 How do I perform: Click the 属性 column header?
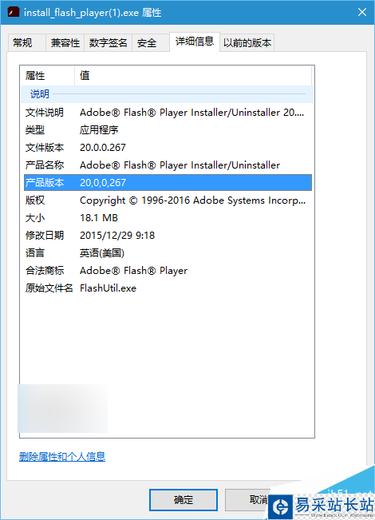coord(47,76)
